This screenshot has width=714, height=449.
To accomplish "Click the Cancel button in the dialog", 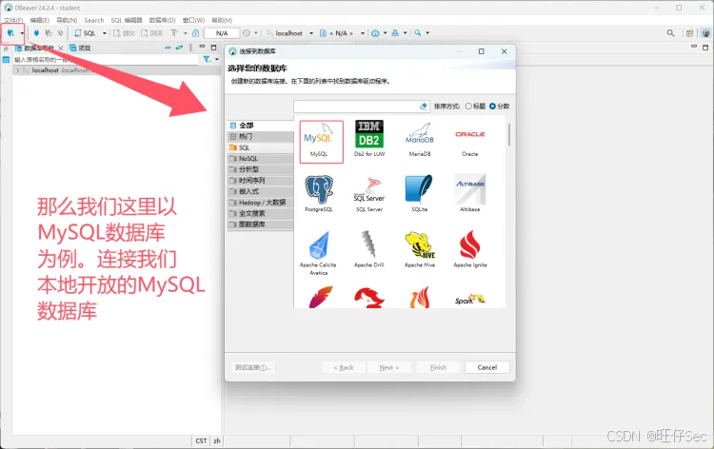I will 487,367.
